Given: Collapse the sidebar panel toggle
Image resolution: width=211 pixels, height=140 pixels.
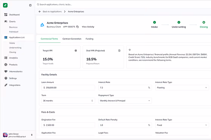Looking at the screenshot, I should (x=30, y=5).
